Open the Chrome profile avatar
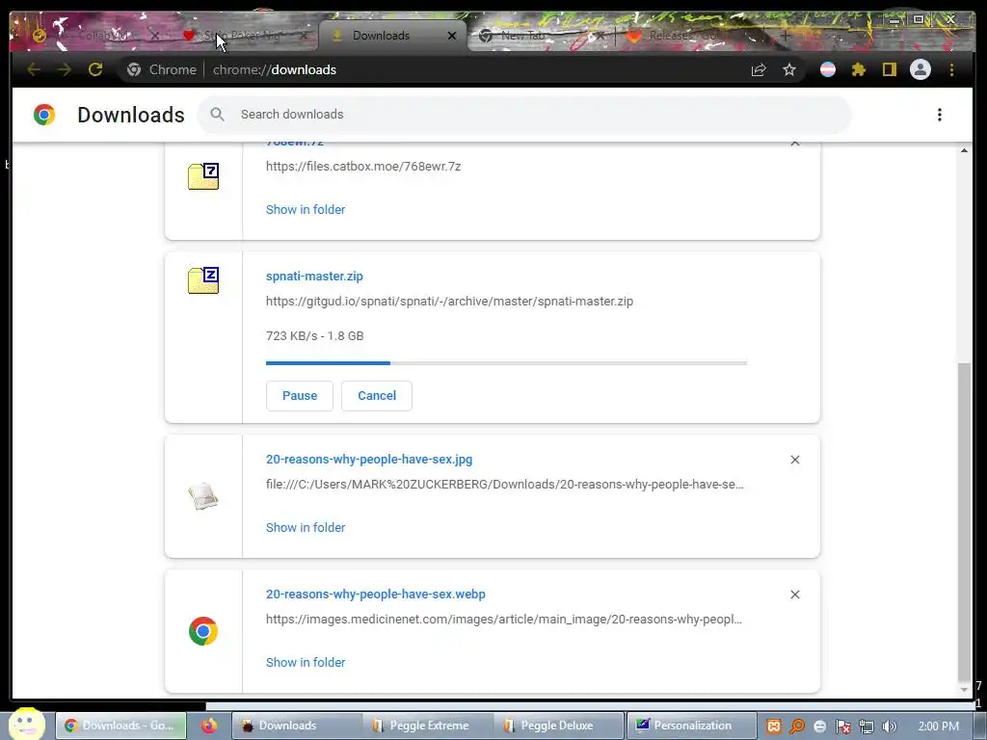The height and width of the screenshot is (740, 987). pos(920,69)
